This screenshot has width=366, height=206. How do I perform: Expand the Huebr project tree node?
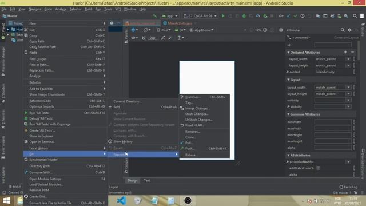tap(8, 29)
